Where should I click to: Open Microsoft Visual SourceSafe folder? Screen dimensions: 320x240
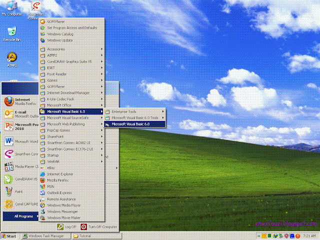pos(72,118)
